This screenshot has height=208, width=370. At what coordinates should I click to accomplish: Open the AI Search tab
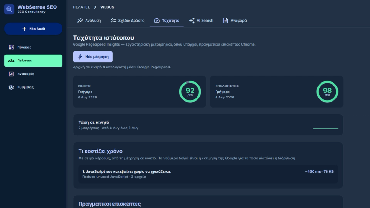pyautogui.click(x=201, y=20)
